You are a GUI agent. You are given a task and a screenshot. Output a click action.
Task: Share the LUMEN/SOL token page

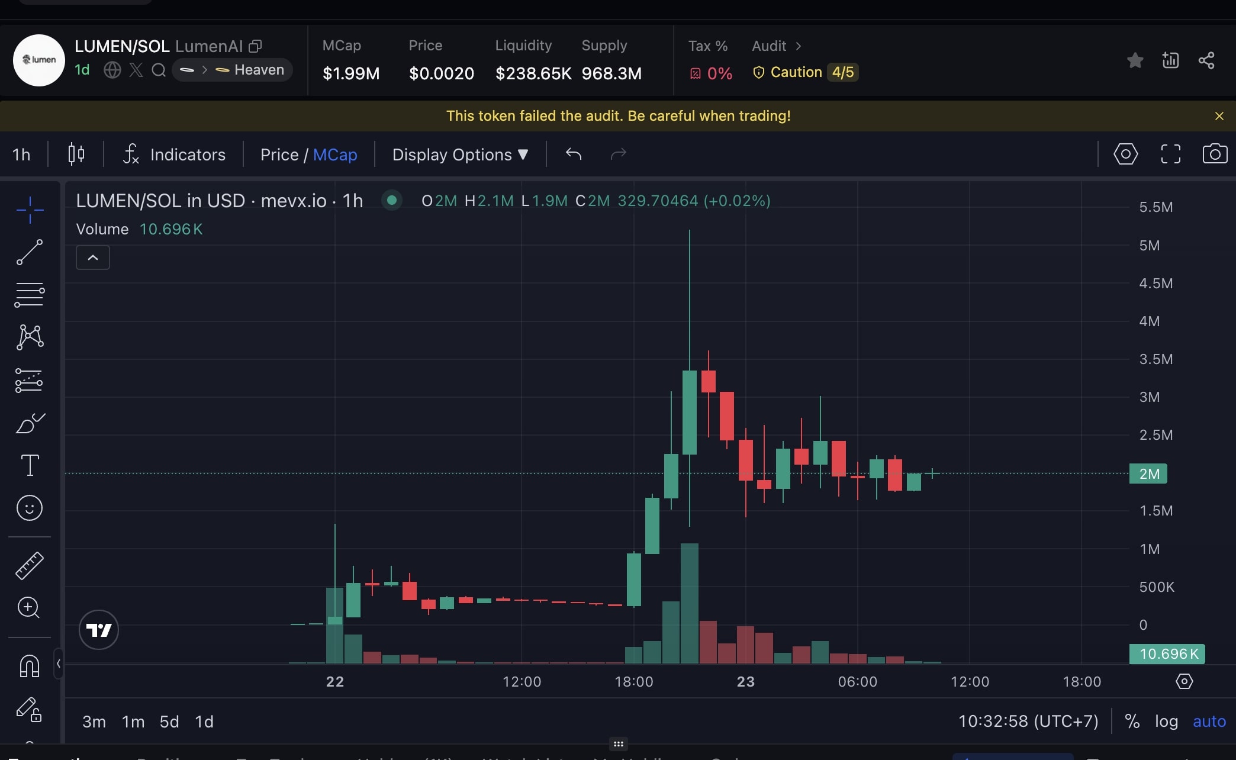[x=1206, y=60]
